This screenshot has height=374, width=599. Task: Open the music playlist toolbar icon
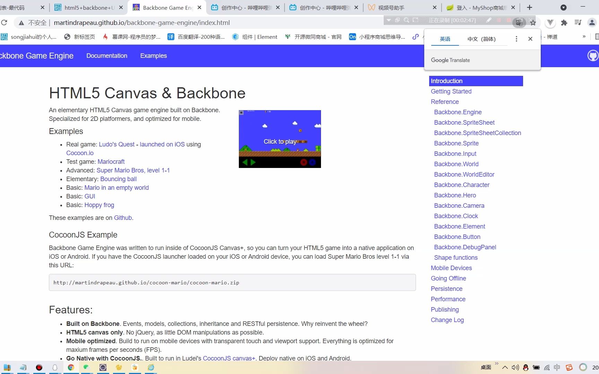pyautogui.click(x=578, y=23)
